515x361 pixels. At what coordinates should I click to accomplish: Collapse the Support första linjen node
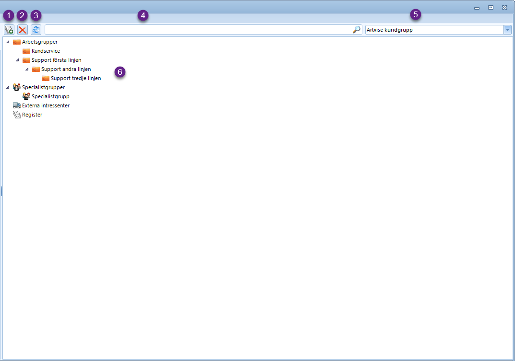pyautogui.click(x=17, y=60)
